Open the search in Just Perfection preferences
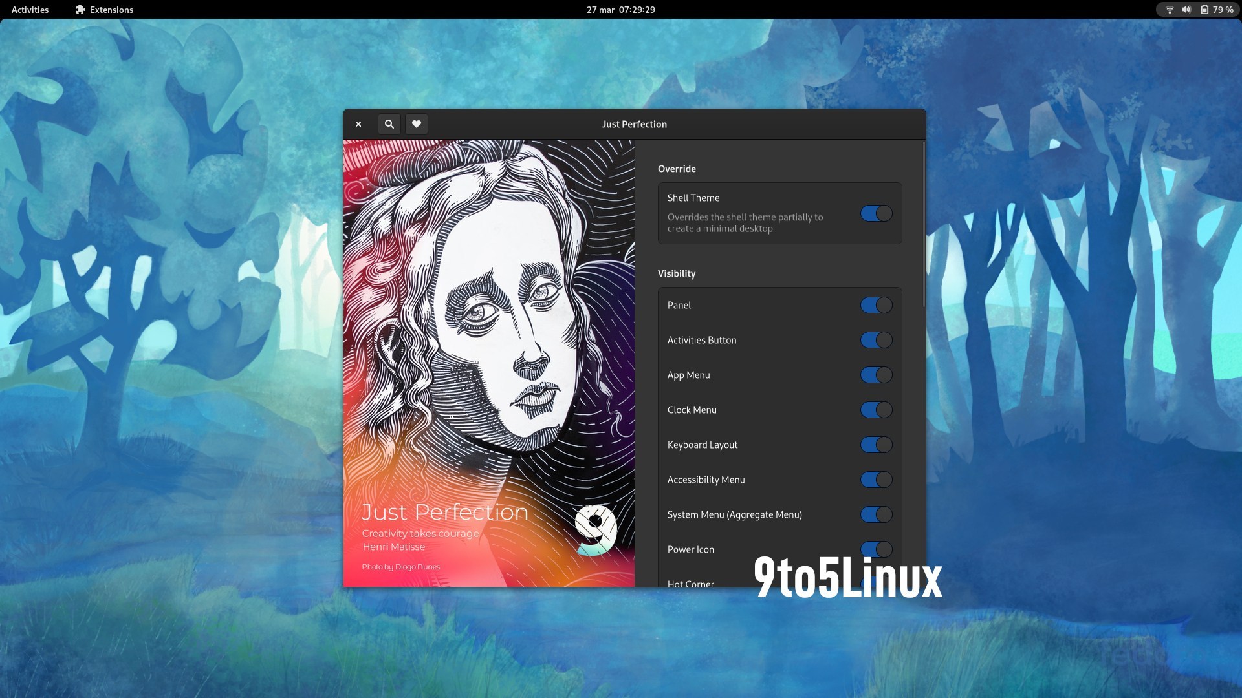 pyautogui.click(x=389, y=124)
